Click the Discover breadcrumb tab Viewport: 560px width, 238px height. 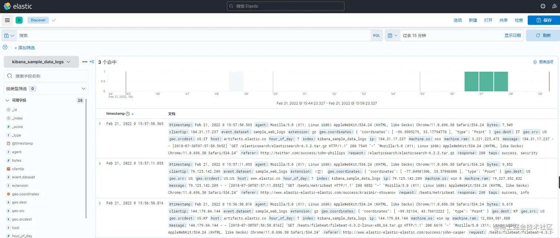[38, 20]
